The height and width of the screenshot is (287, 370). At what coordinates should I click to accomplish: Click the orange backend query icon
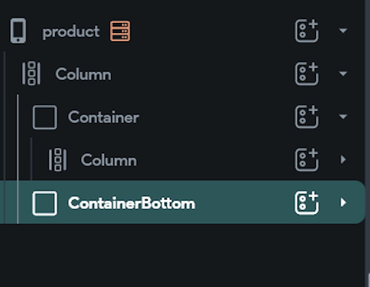pos(120,31)
